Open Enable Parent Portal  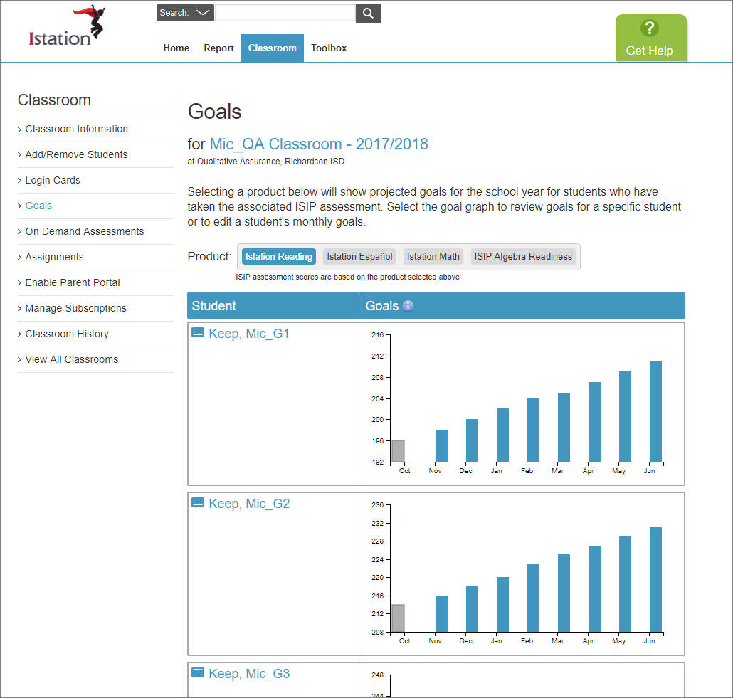[73, 283]
